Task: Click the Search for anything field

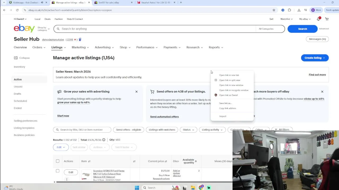Action: pyautogui.click(x=155, y=29)
